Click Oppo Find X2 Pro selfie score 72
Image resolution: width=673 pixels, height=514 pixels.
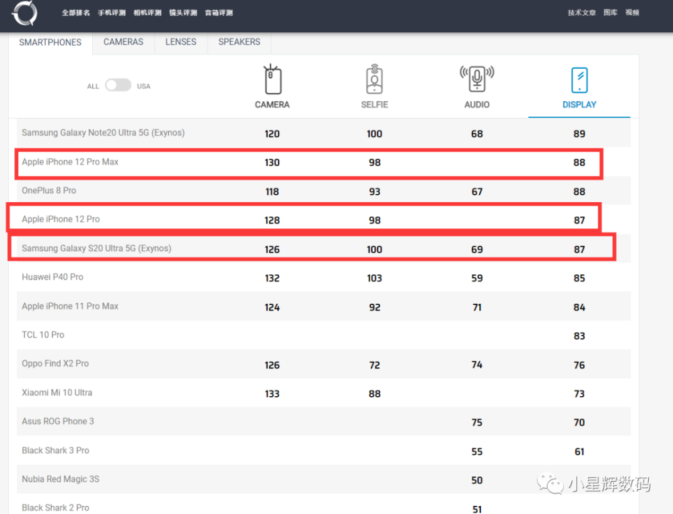click(374, 365)
